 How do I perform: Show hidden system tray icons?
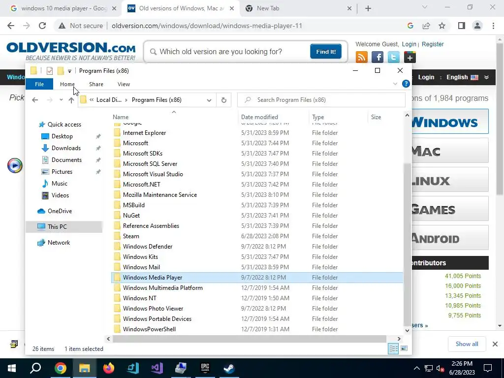click(416, 368)
